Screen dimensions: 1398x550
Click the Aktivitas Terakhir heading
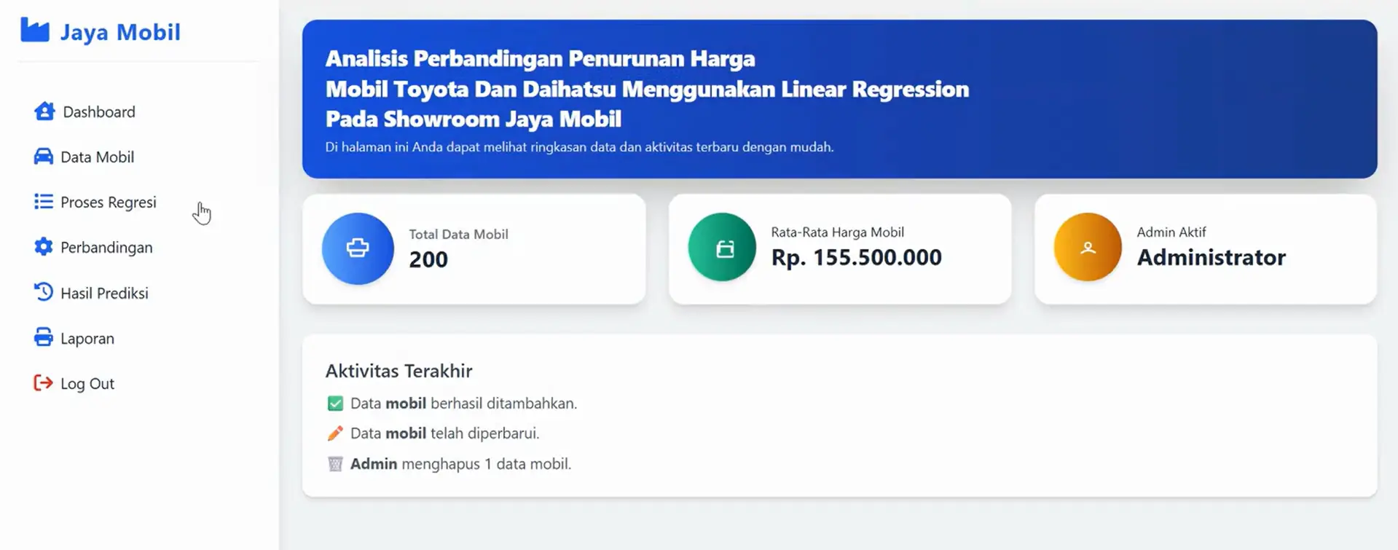(398, 370)
